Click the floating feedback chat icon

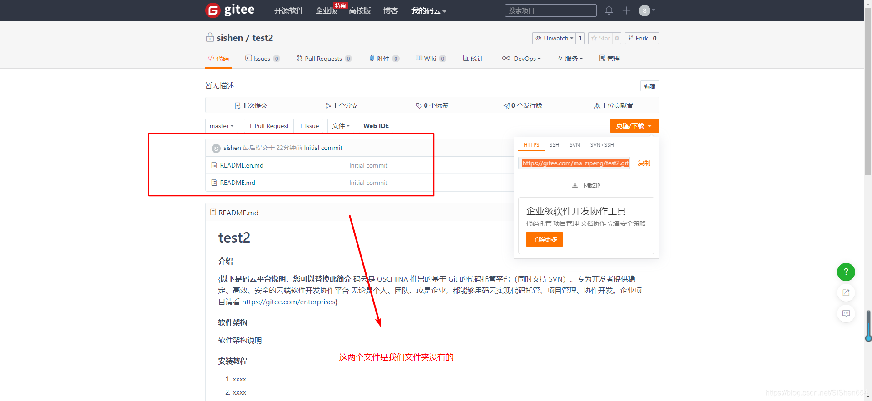point(846,313)
